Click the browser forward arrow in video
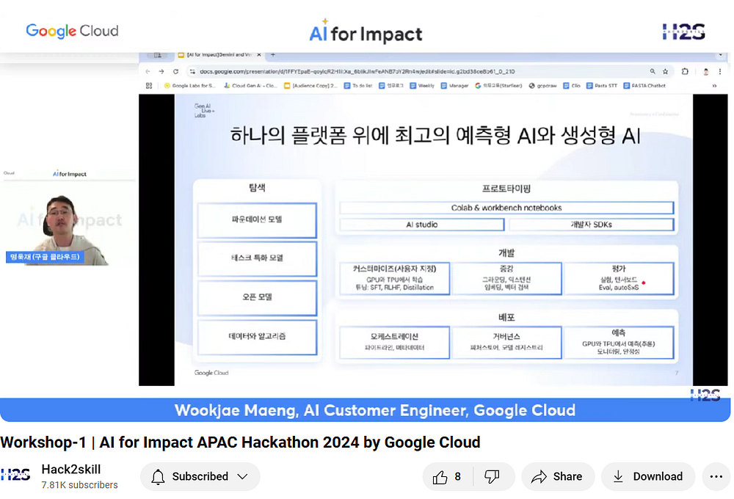The height and width of the screenshot is (499, 734). point(161,72)
